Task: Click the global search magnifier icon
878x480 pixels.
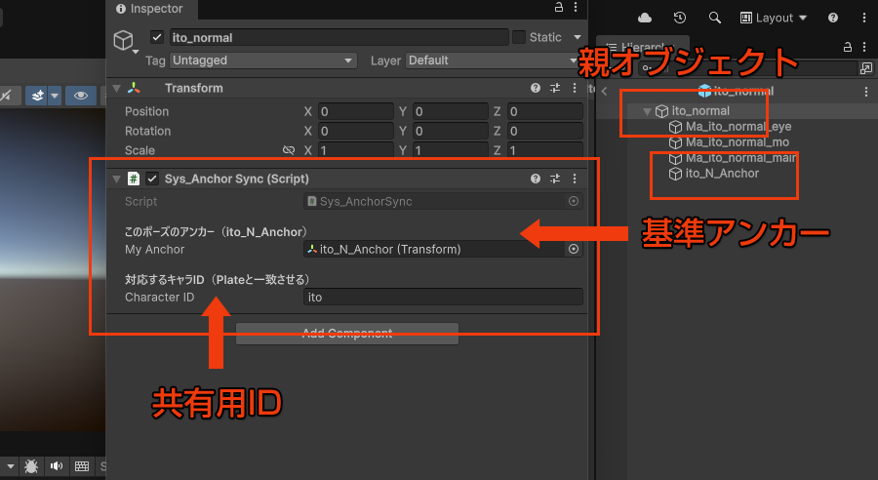Action: pos(715,18)
